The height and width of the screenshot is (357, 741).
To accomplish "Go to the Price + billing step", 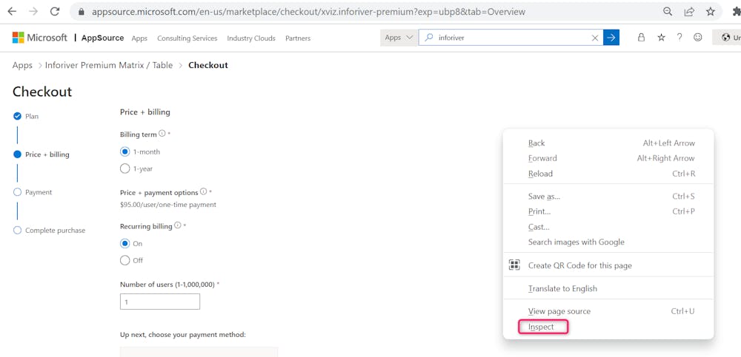I will pos(41,154).
